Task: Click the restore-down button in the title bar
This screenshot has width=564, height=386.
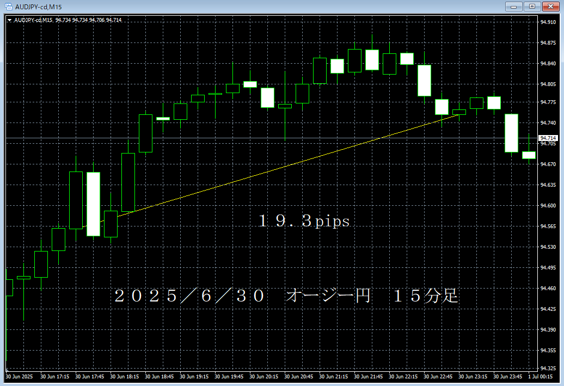Action: tap(531, 7)
